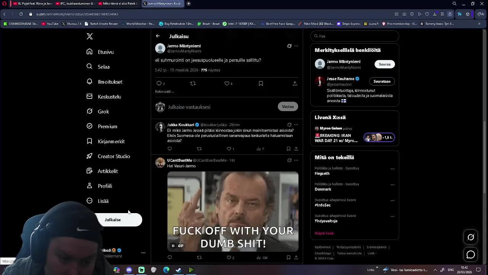Viewport: 488px width, 275px height.
Task: Open Artikkelit articles
Action: point(102,171)
